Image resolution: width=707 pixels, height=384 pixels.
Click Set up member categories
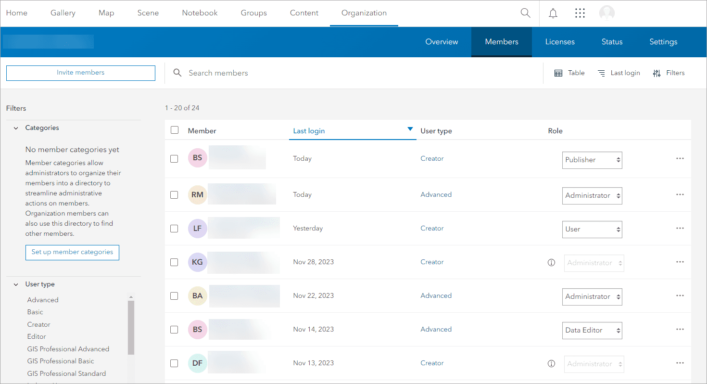click(72, 252)
